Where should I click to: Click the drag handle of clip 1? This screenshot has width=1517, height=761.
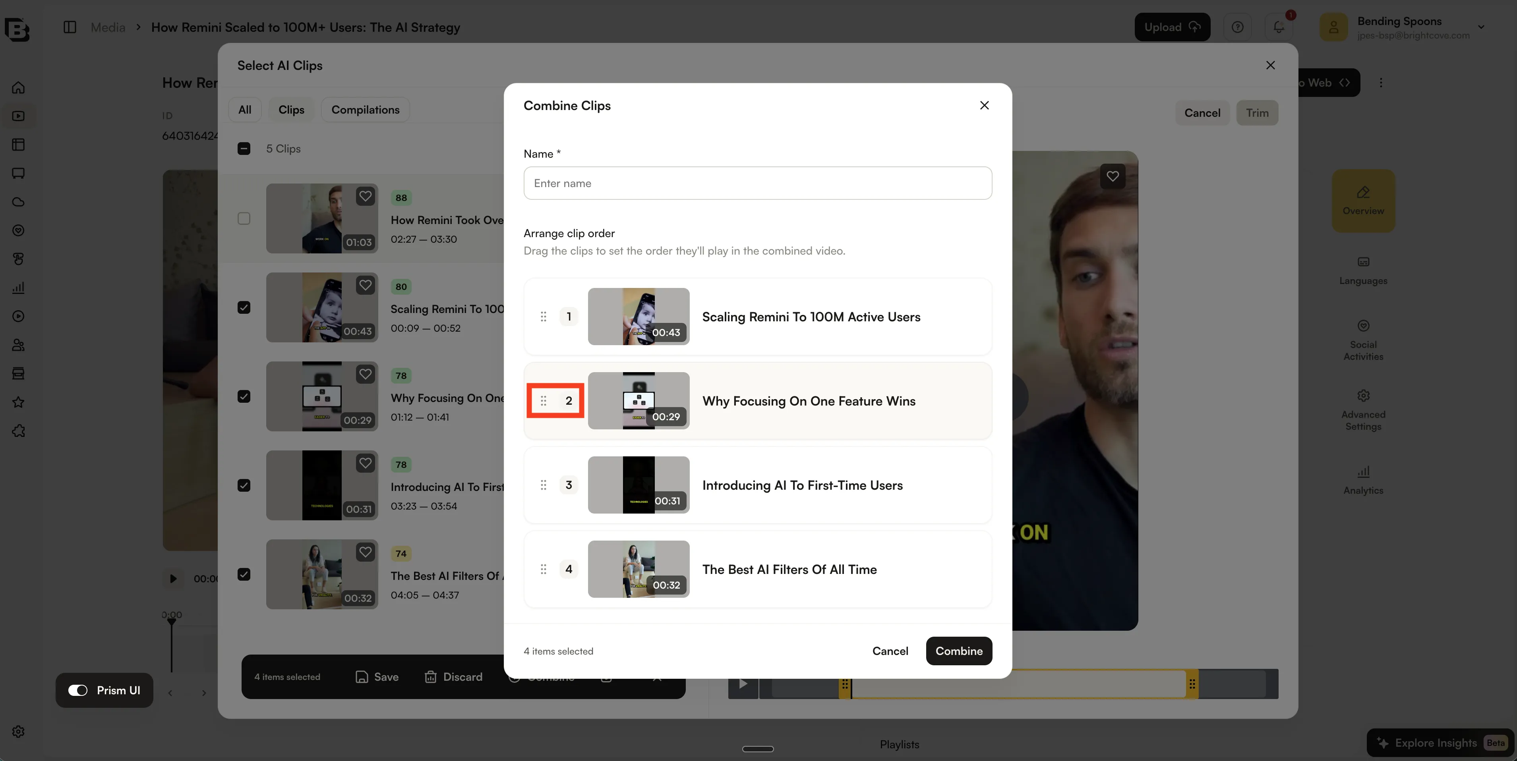tap(544, 317)
